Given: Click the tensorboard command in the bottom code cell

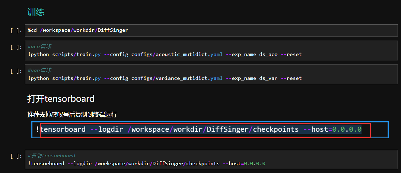Looking at the screenshot, I should click(x=147, y=163).
